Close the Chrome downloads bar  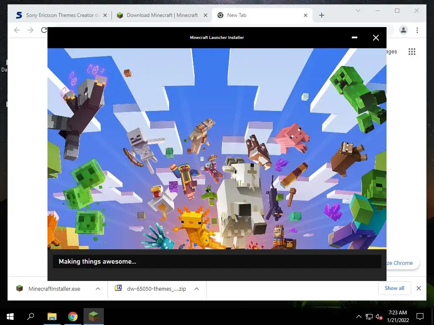[x=418, y=288]
